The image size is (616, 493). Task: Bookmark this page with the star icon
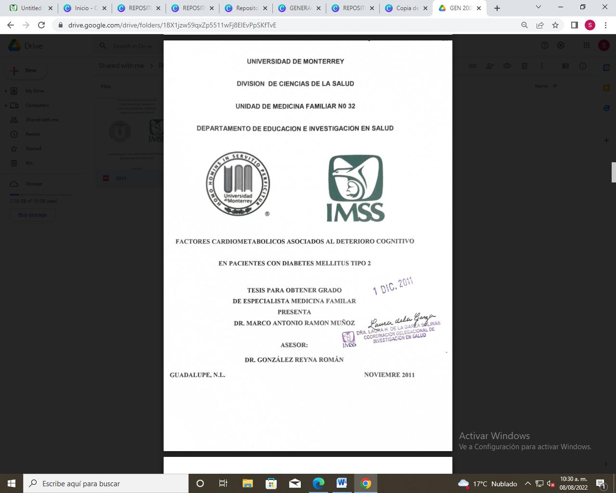click(x=555, y=25)
